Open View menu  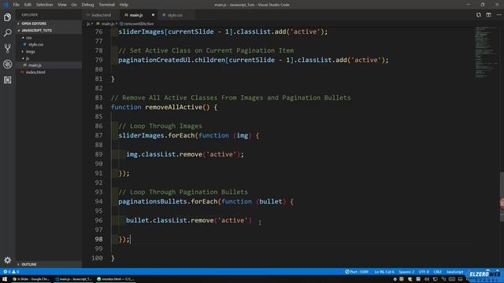[x=62, y=5]
